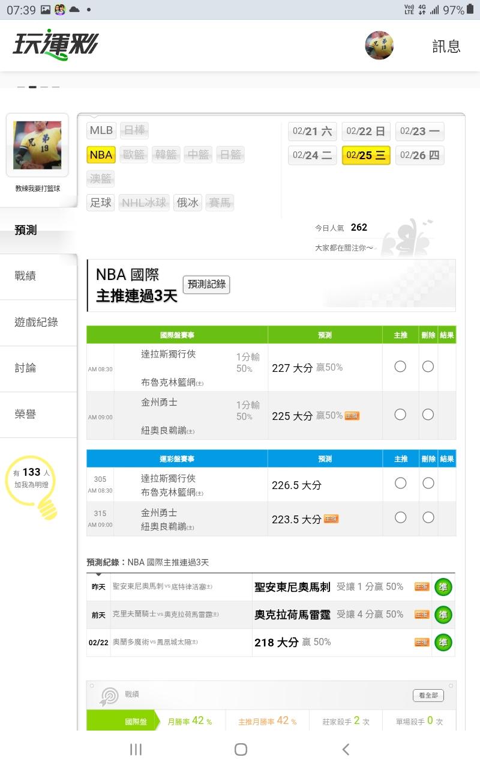
Task: Select 主推 radio for 運彩盤 game 315
Action: pyautogui.click(x=400, y=517)
